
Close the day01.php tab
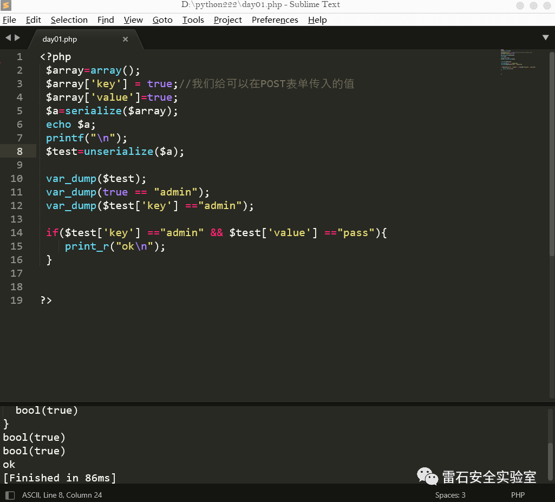(x=125, y=40)
